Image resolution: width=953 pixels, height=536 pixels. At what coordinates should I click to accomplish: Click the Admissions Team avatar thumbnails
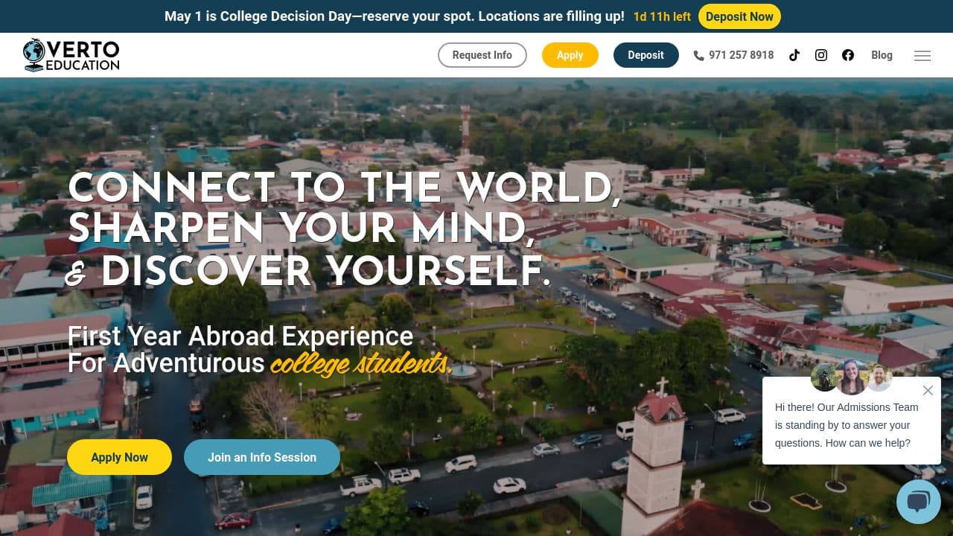click(x=852, y=377)
